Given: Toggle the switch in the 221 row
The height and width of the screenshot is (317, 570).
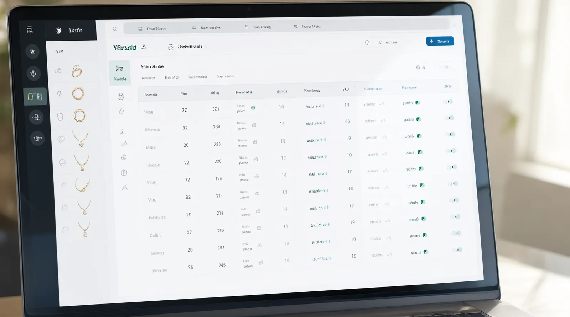Looking at the screenshot, I should (x=449, y=102).
